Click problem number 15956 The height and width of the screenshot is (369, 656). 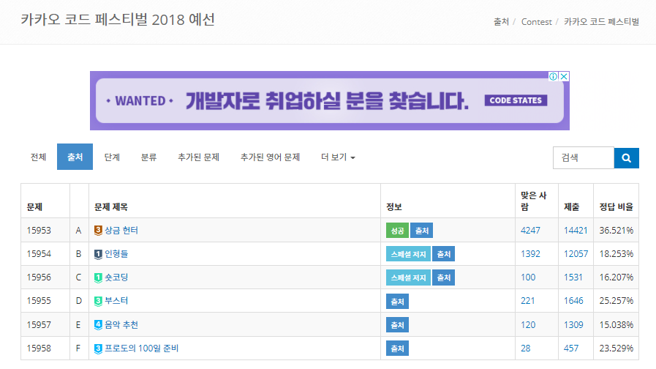click(x=39, y=277)
